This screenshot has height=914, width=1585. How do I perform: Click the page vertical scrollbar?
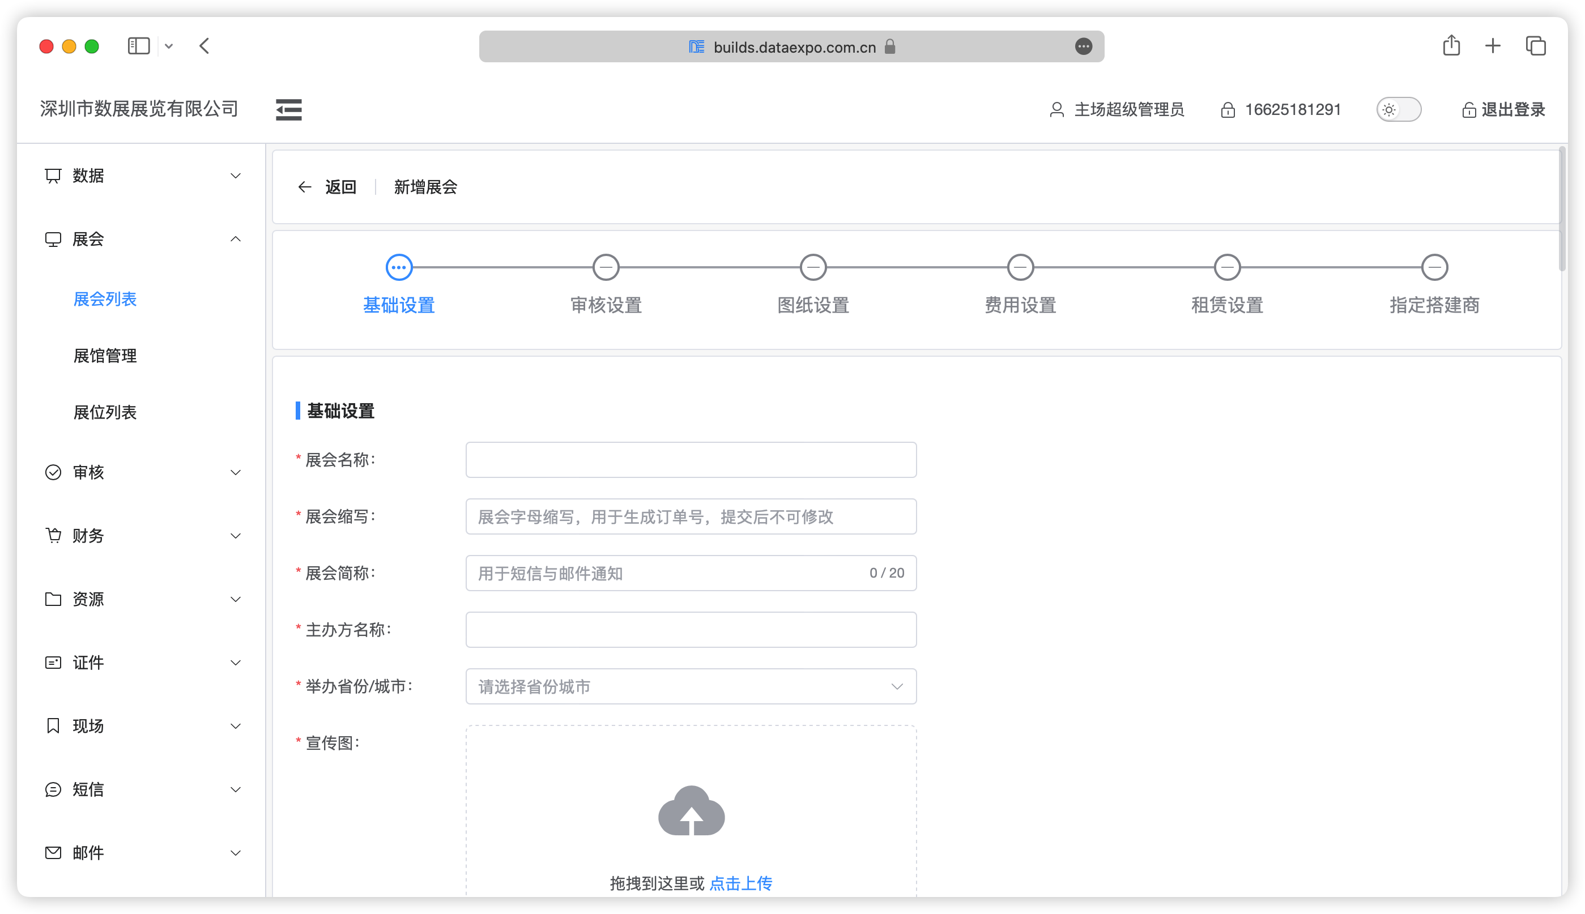(x=1562, y=209)
